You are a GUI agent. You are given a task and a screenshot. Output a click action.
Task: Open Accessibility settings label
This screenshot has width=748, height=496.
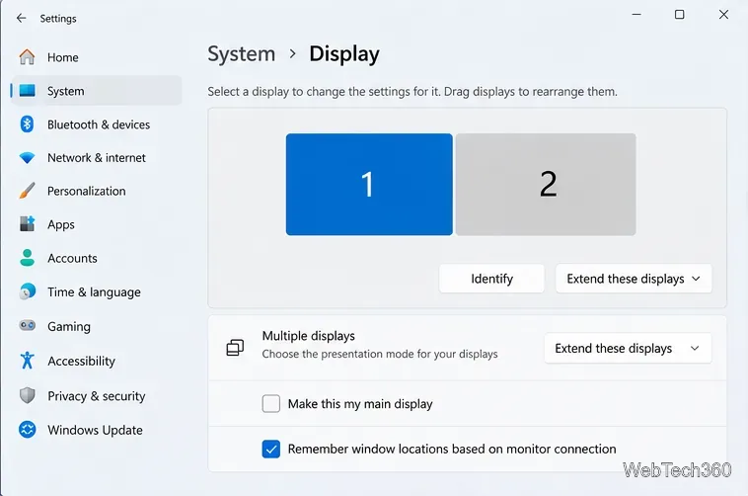(x=81, y=361)
